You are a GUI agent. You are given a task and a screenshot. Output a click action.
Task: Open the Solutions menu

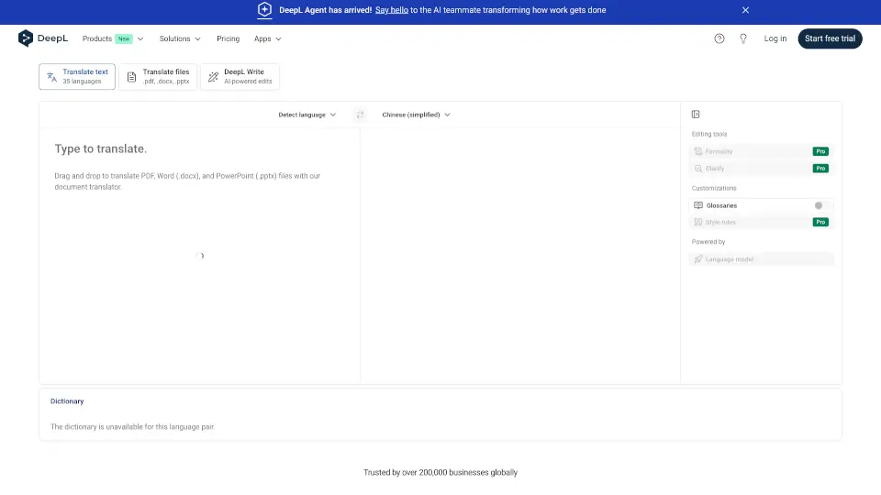click(x=180, y=38)
